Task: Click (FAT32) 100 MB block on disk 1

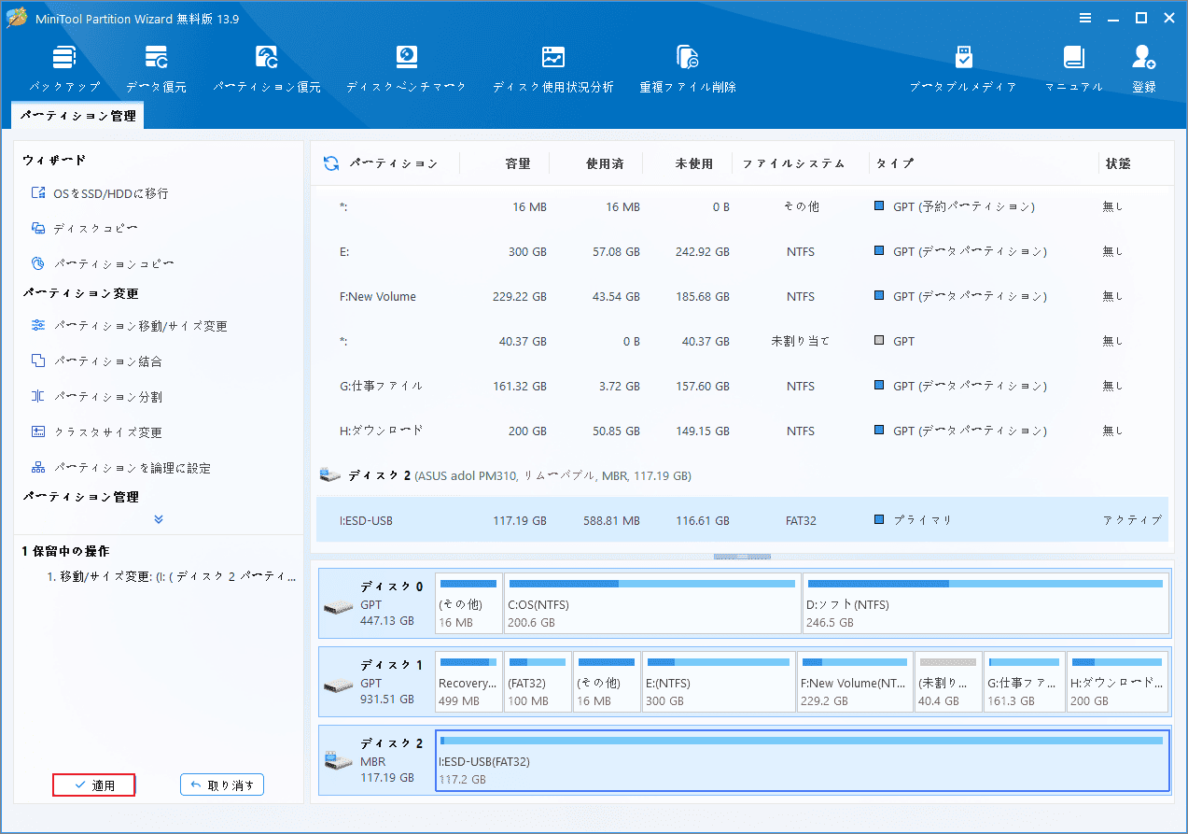Action: tap(538, 683)
